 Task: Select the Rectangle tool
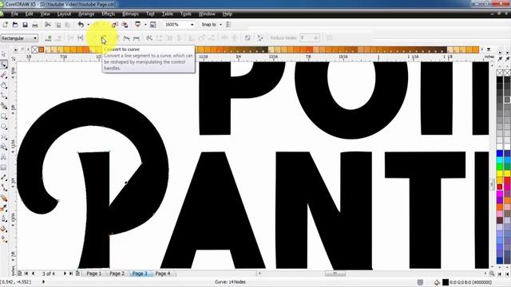(x=3, y=116)
